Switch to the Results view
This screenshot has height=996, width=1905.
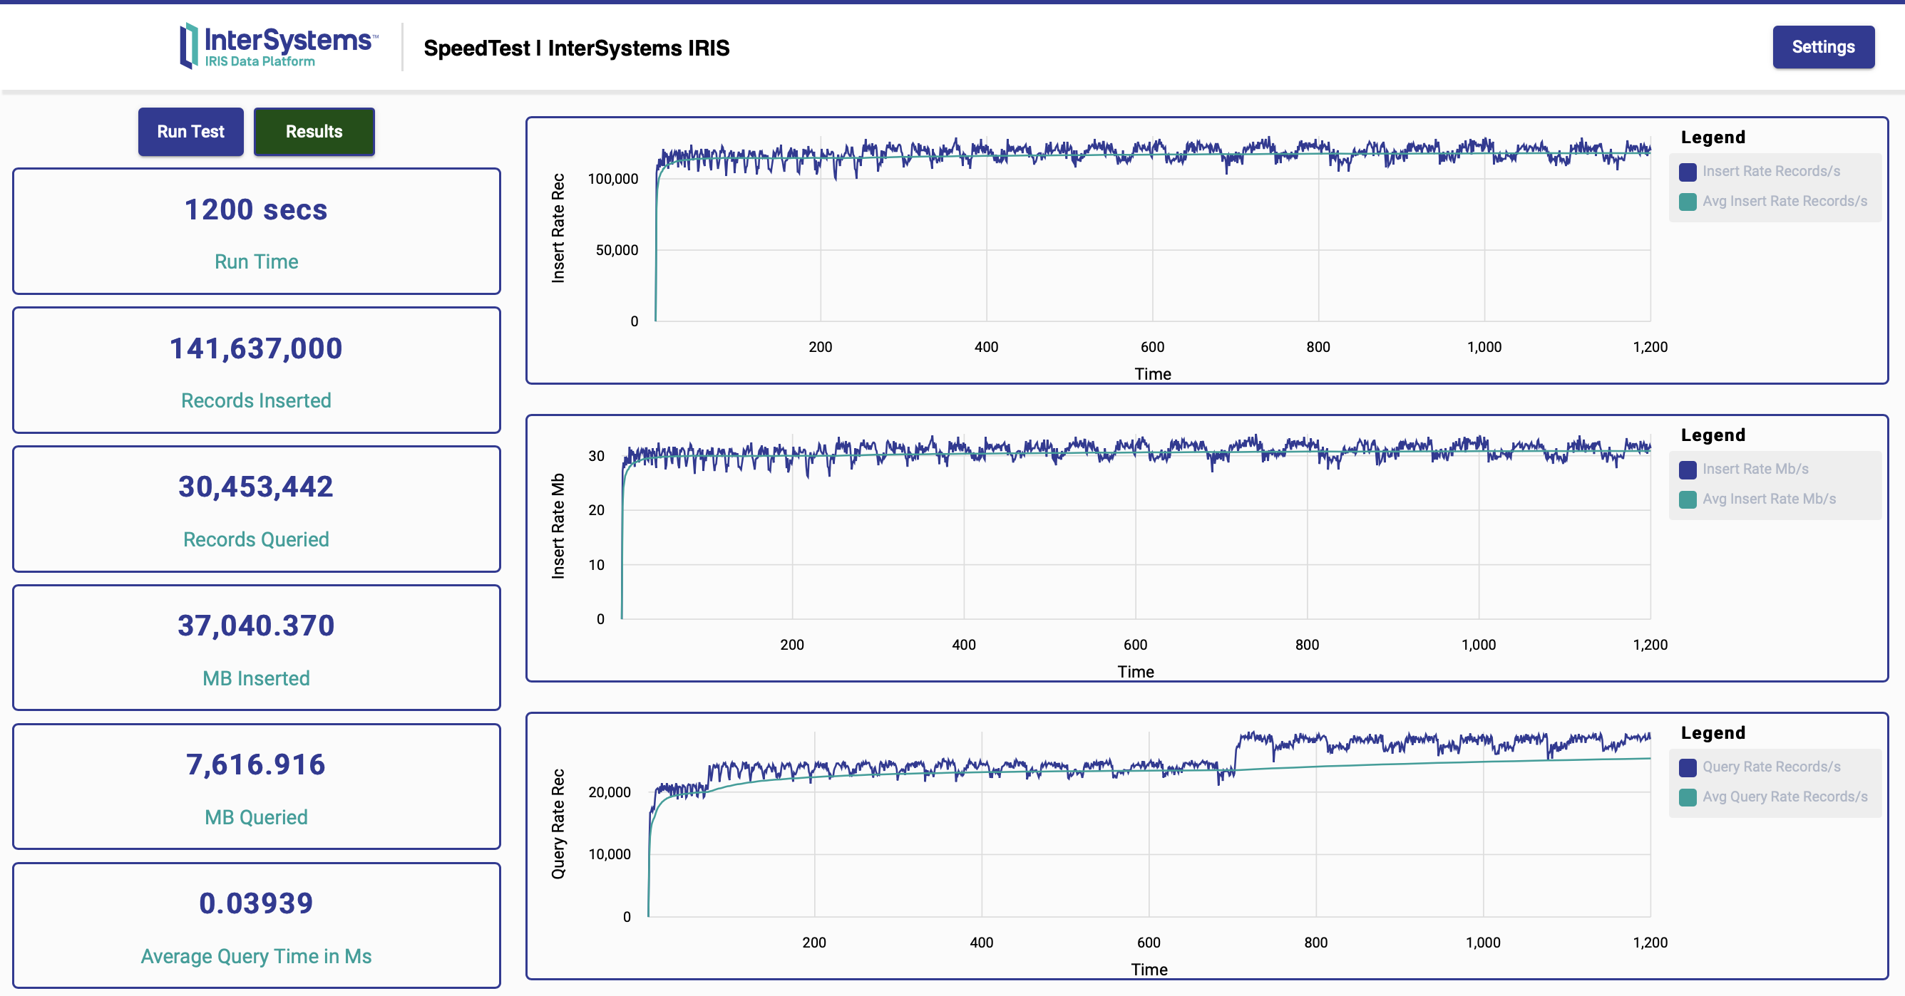point(314,132)
